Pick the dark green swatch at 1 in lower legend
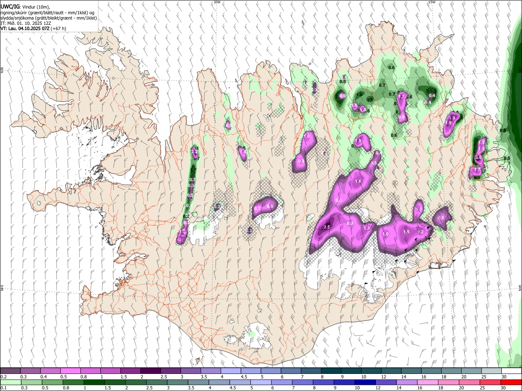 [x=94, y=382]
